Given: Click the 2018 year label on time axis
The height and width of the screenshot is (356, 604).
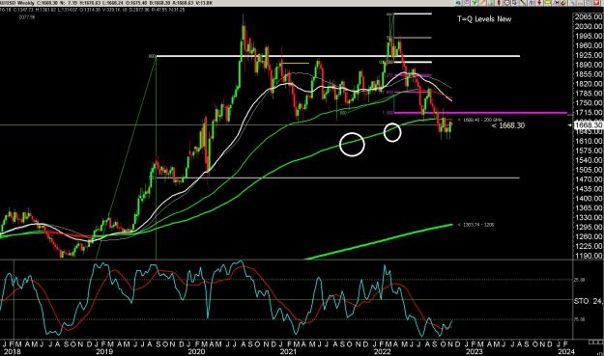Looking at the screenshot, I should [12, 352].
